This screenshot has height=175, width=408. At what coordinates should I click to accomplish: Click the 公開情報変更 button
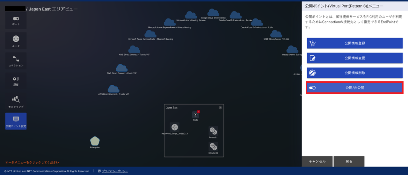355,58
